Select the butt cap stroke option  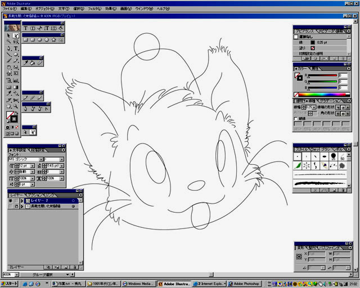coord(338,107)
